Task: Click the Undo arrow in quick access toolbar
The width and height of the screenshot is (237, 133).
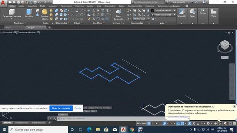Action: (x=39, y=2)
